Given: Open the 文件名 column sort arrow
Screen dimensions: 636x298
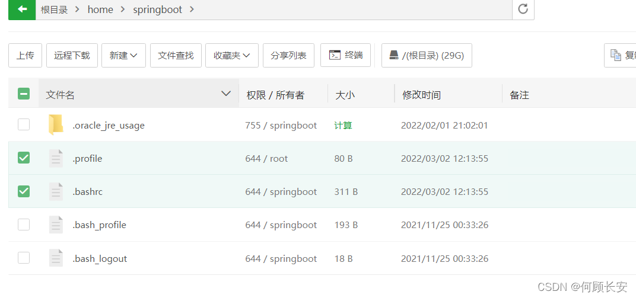Looking at the screenshot, I should (x=226, y=94).
